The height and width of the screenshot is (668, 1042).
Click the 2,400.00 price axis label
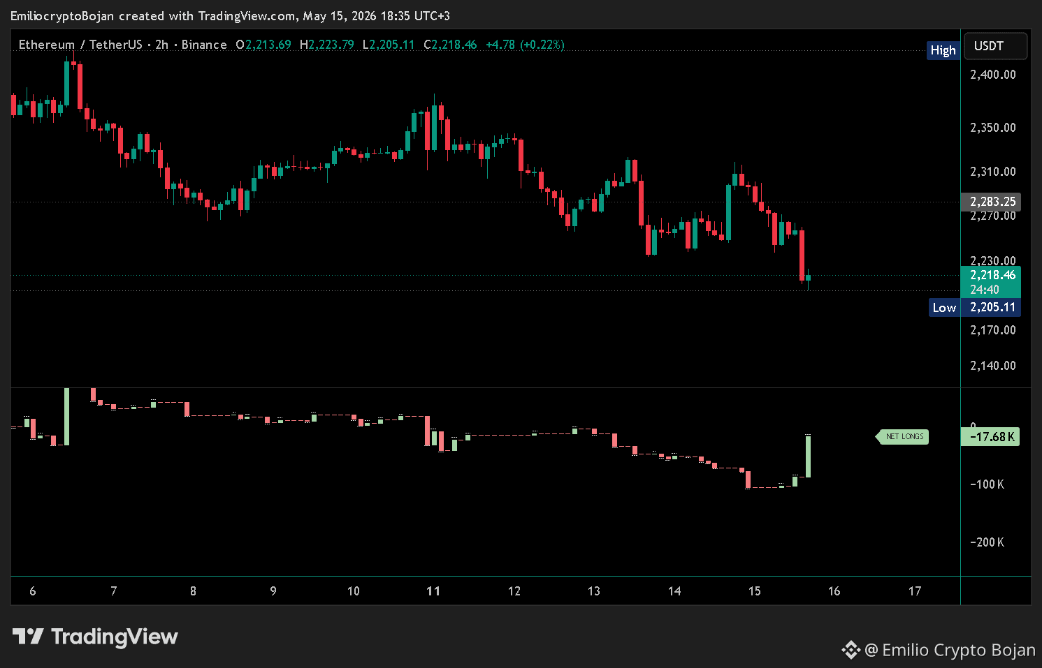(993, 75)
